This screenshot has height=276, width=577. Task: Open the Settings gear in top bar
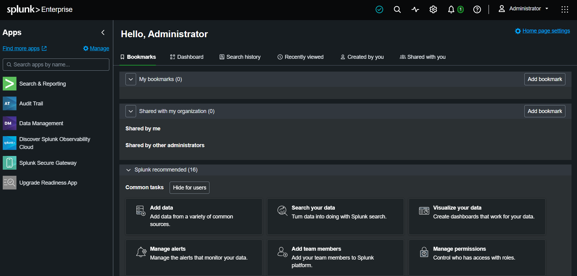tap(433, 9)
